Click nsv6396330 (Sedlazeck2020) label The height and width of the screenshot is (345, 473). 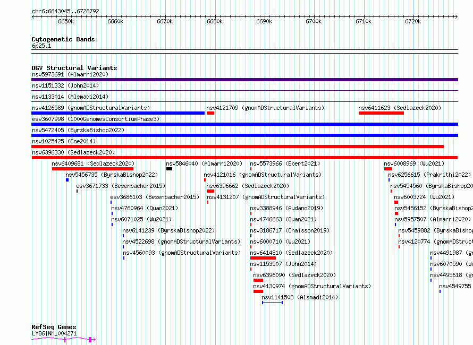pyautogui.click(x=73, y=152)
